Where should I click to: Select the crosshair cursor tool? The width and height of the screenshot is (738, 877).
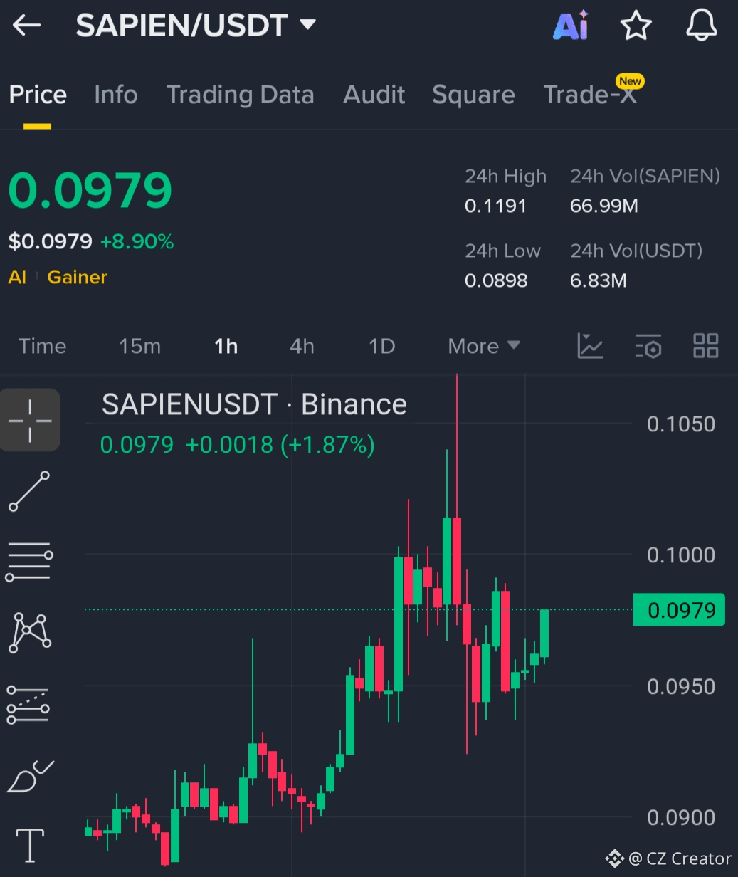[x=30, y=420]
